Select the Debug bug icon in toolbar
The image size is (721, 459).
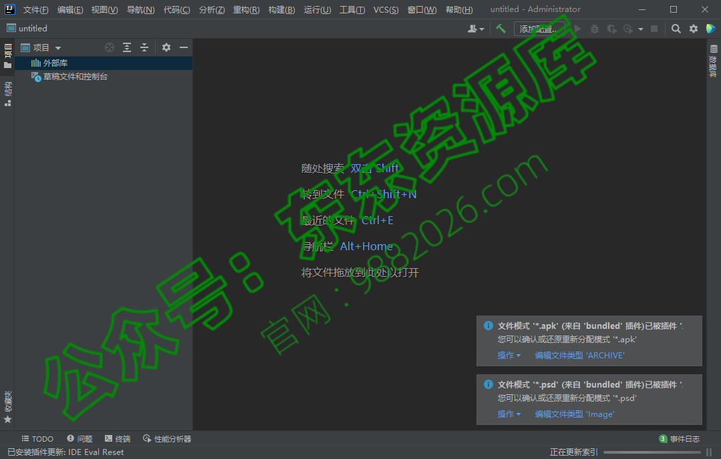click(x=595, y=29)
